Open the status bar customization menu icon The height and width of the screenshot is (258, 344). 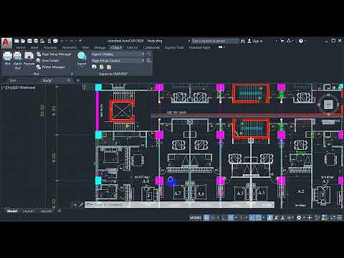(339, 218)
